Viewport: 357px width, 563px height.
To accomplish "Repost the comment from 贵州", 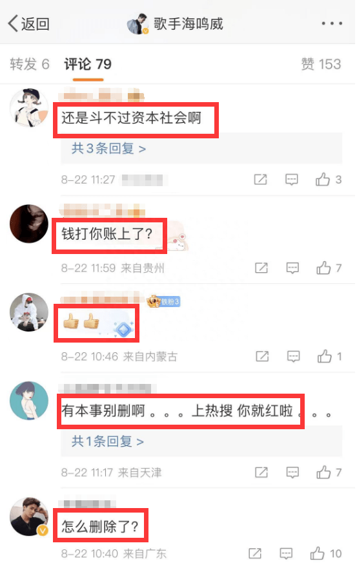I will point(261,268).
